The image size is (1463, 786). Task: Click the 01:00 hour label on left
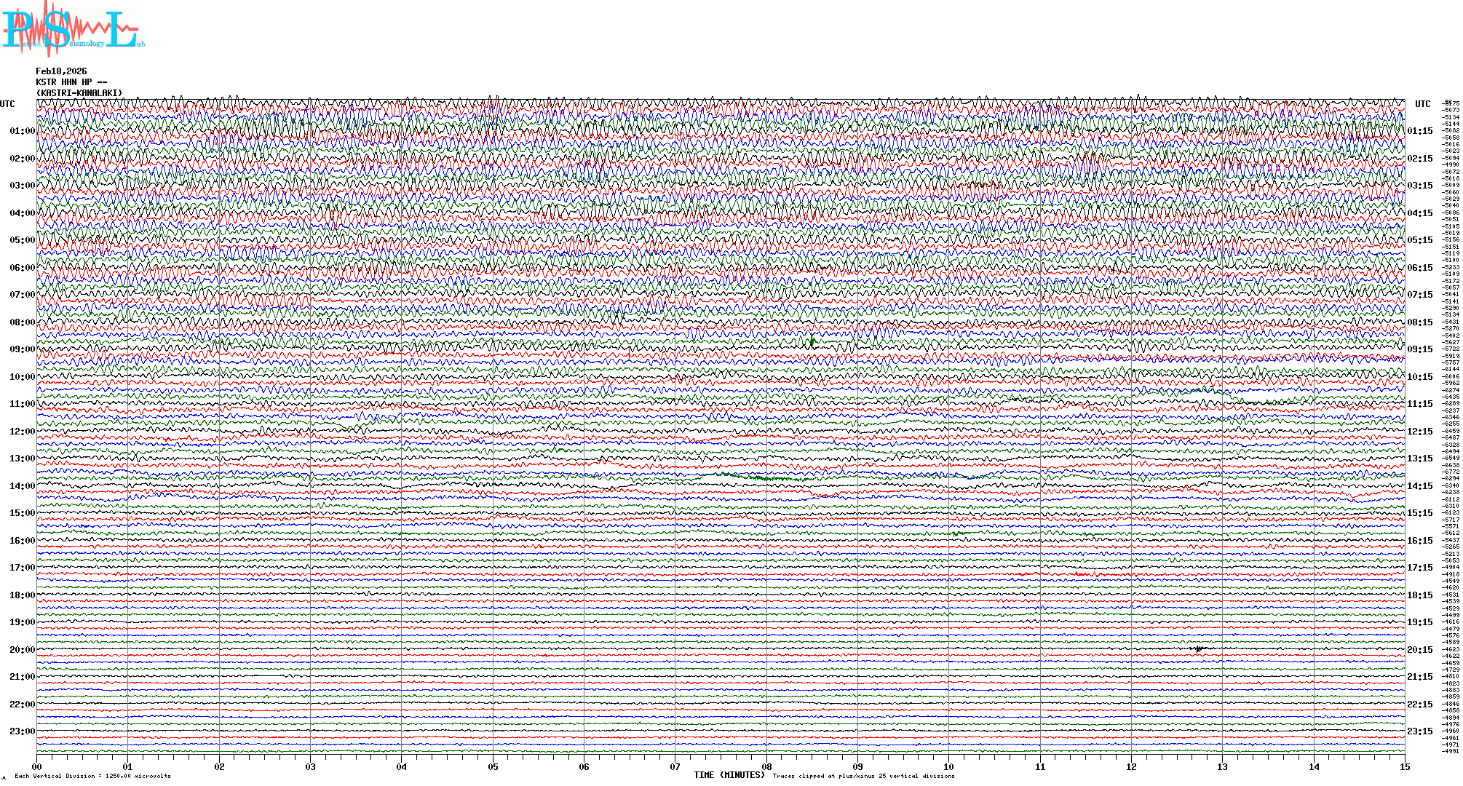(22, 131)
